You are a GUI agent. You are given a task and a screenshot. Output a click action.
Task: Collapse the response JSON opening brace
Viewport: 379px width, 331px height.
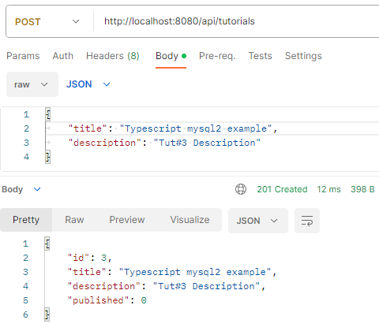tap(47, 244)
